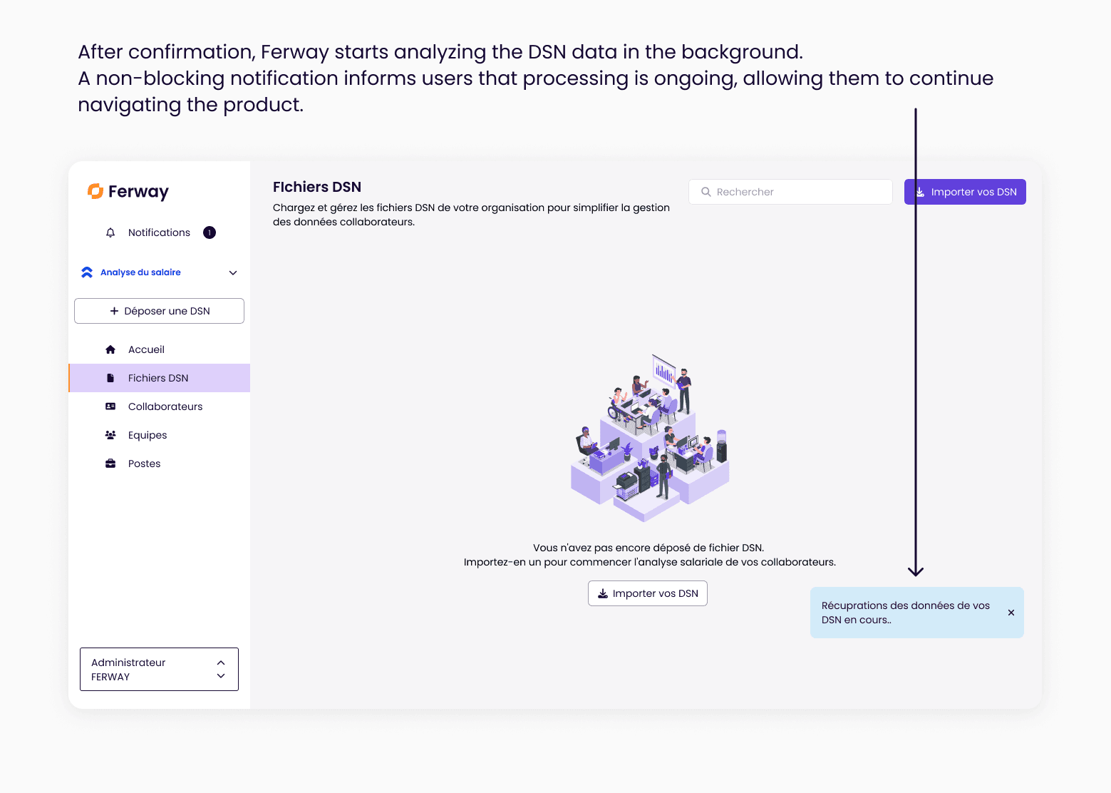Click the magnifier icon in search box

706,192
